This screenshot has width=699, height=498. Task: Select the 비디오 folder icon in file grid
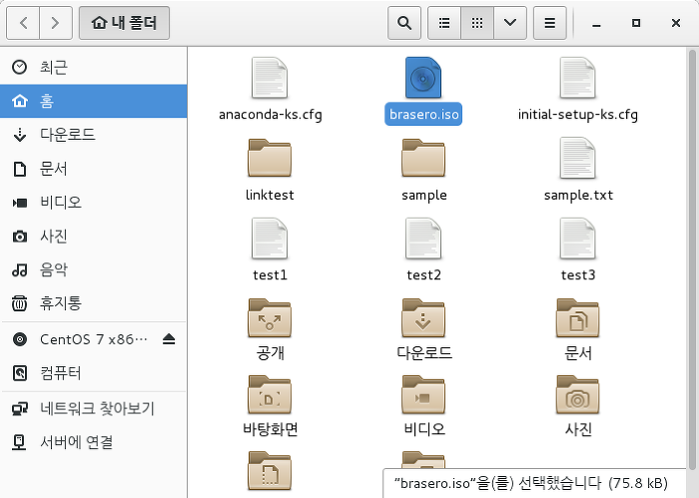423,394
